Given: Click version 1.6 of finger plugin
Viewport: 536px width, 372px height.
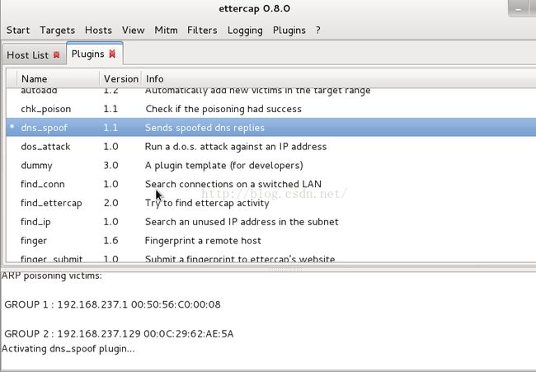Looking at the screenshot, I should [x=110, y=241].
